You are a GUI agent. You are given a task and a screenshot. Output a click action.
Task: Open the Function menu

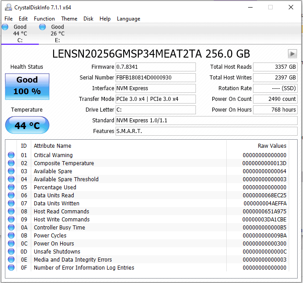pos(44,19)
